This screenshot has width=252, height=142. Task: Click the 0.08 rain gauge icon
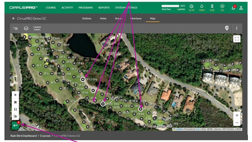click(x=212, y=6)
